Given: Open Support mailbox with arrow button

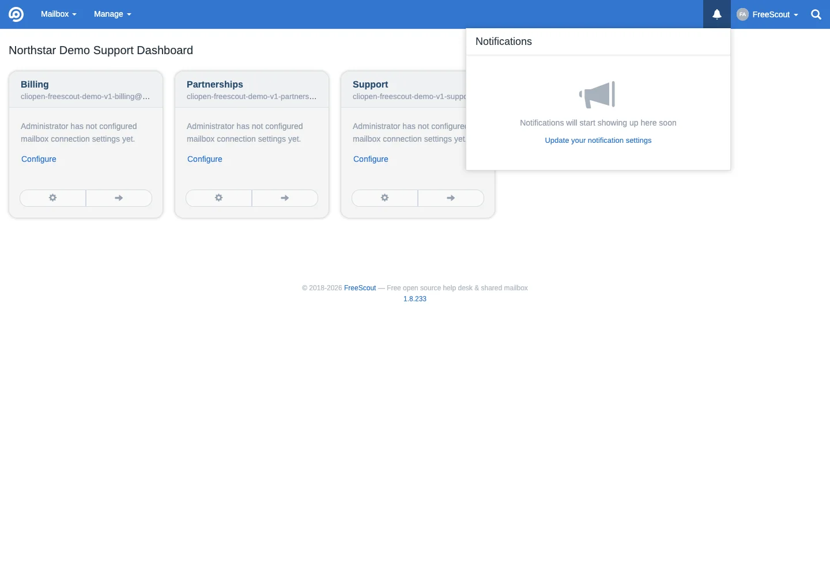Looking at the screenshot, I should [451, 198].
